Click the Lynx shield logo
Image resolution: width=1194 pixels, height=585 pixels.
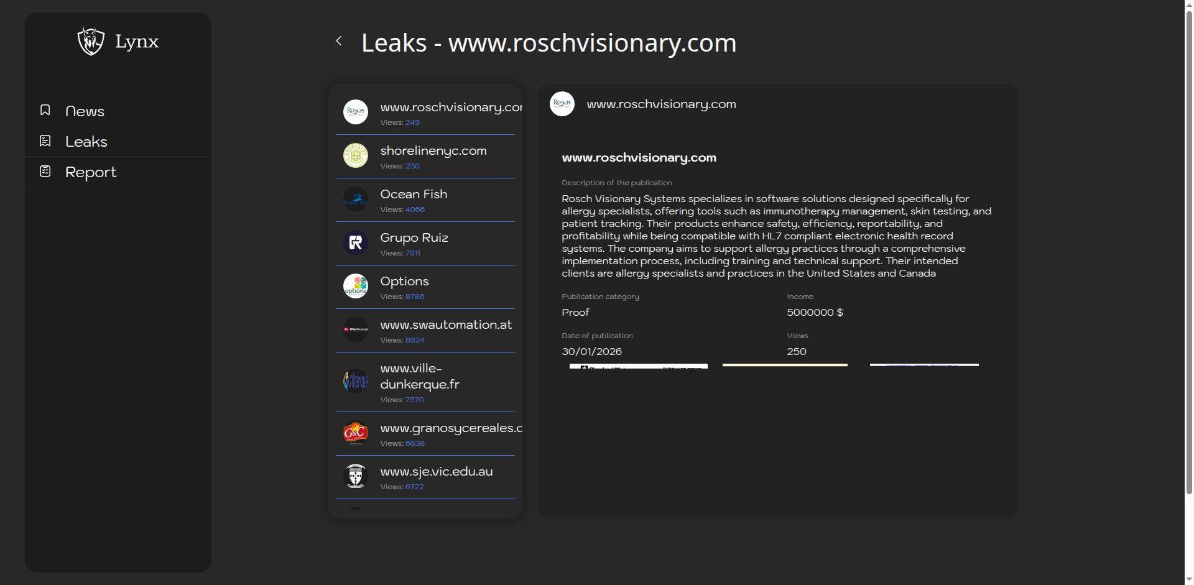[x=91, y=41]
